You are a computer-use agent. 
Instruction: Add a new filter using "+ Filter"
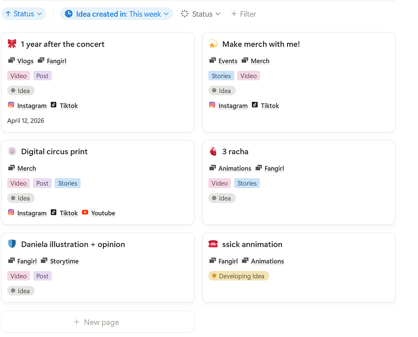pyautogui.click(x=243, y=14)
